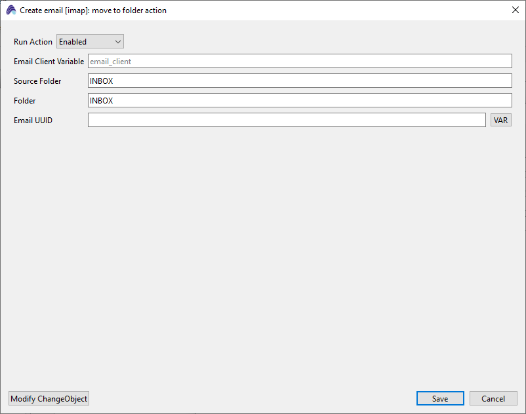Image resolution: width=526 pixels, height=414 pixels.
Task: Cancel the dialog
Action: coord(493,399)
